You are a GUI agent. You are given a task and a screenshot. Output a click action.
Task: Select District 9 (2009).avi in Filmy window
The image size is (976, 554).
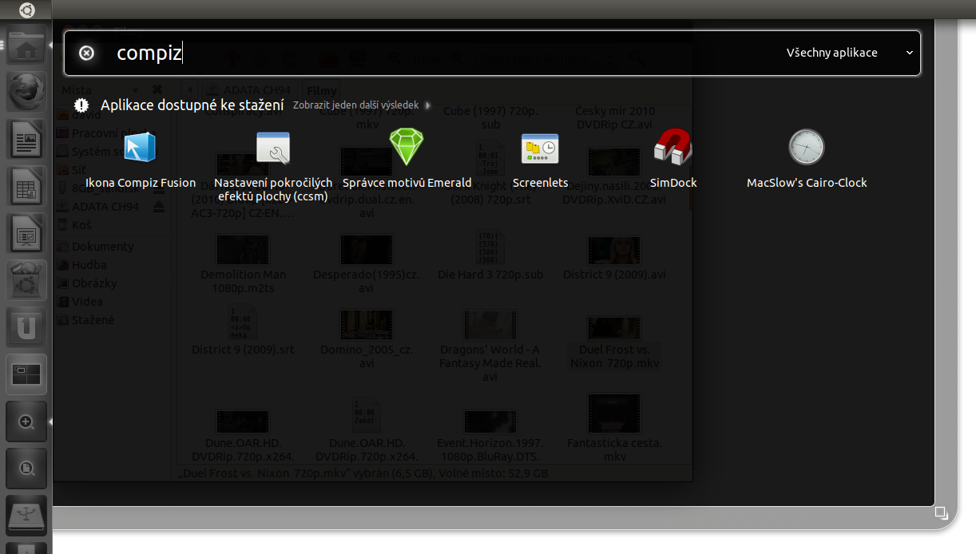tap(614, 257)
